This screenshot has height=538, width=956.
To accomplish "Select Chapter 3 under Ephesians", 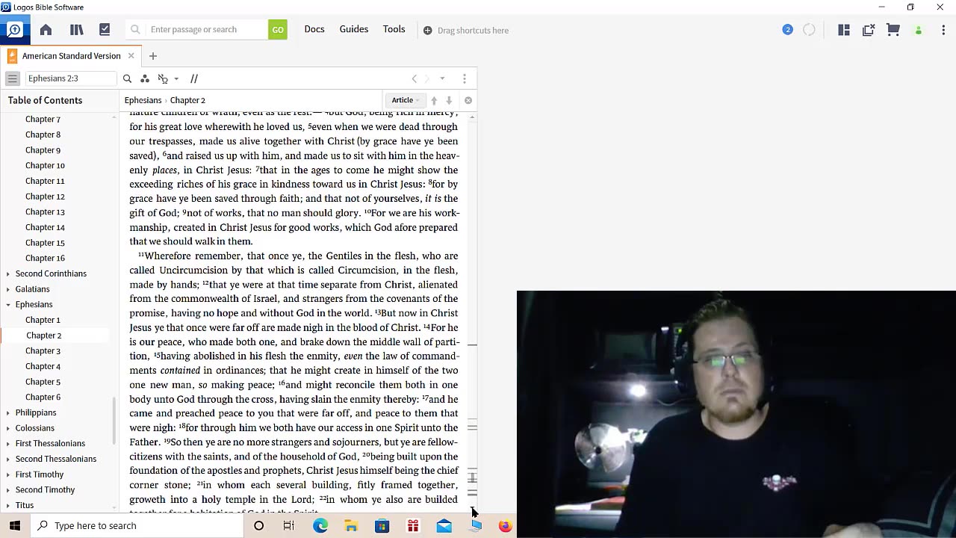I will pos(43,350).
